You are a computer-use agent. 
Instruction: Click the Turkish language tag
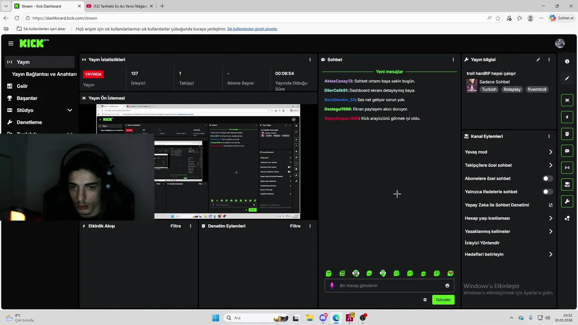pyautogui.click(x=489, y=89)
